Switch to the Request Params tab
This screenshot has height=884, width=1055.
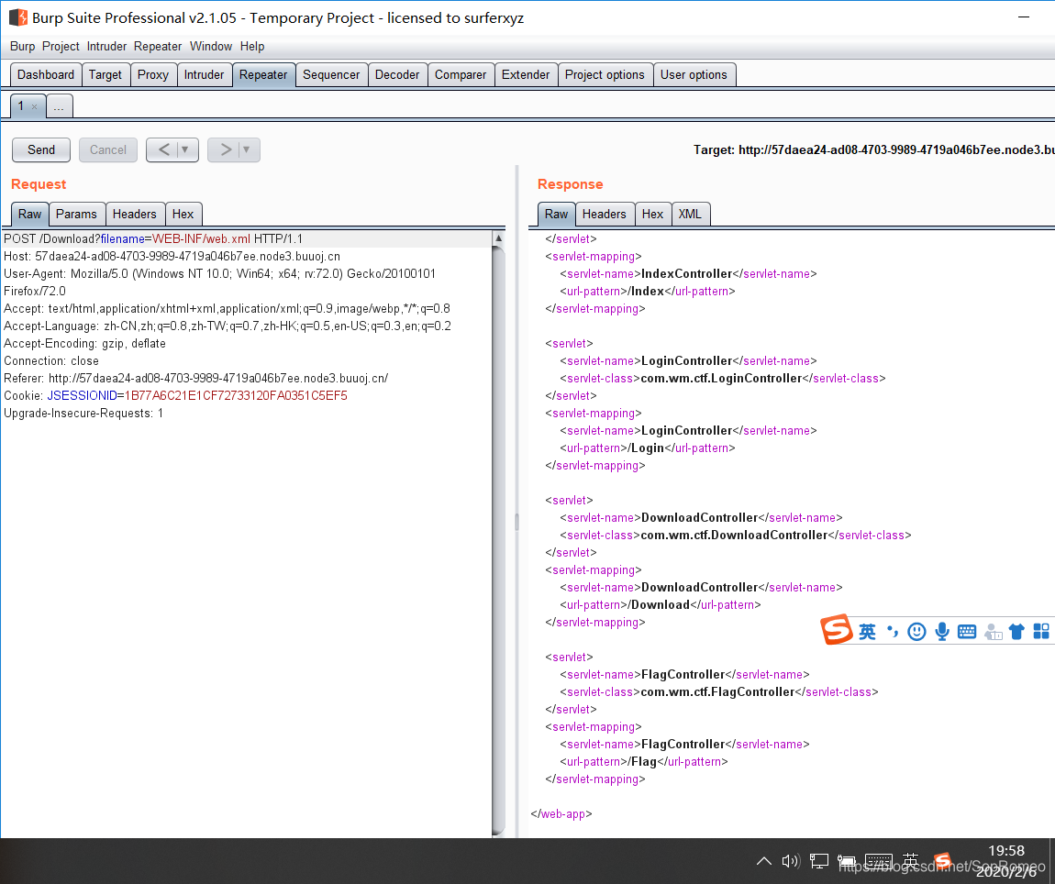coord(76,214)
